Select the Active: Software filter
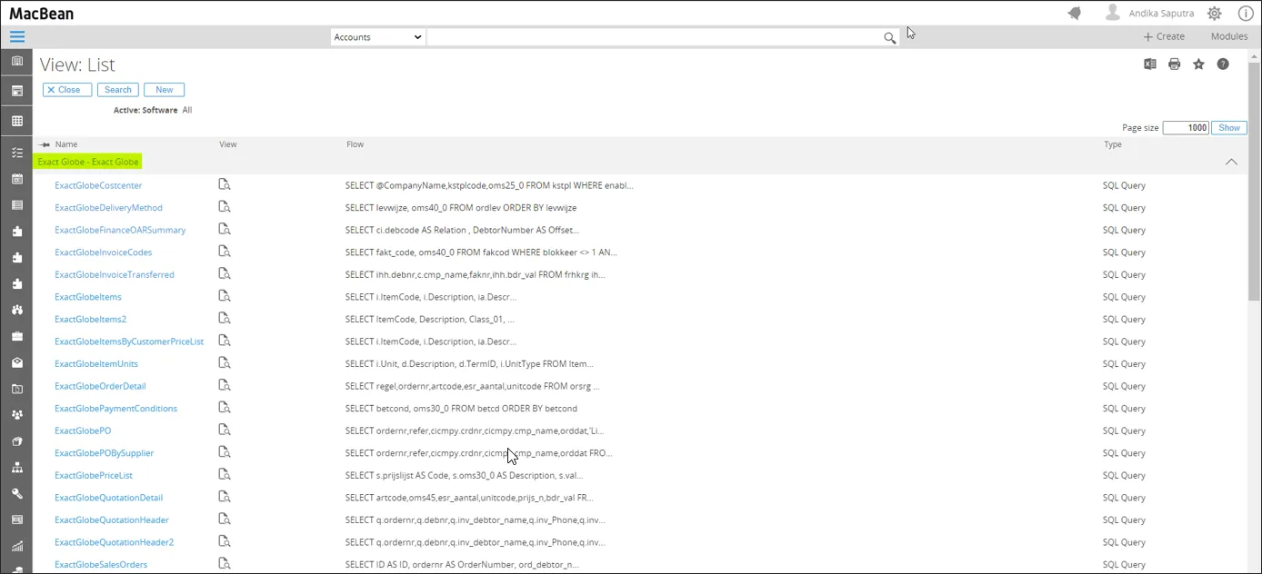The width and height of the screenshot is (1262, 574). click(145, 110)
